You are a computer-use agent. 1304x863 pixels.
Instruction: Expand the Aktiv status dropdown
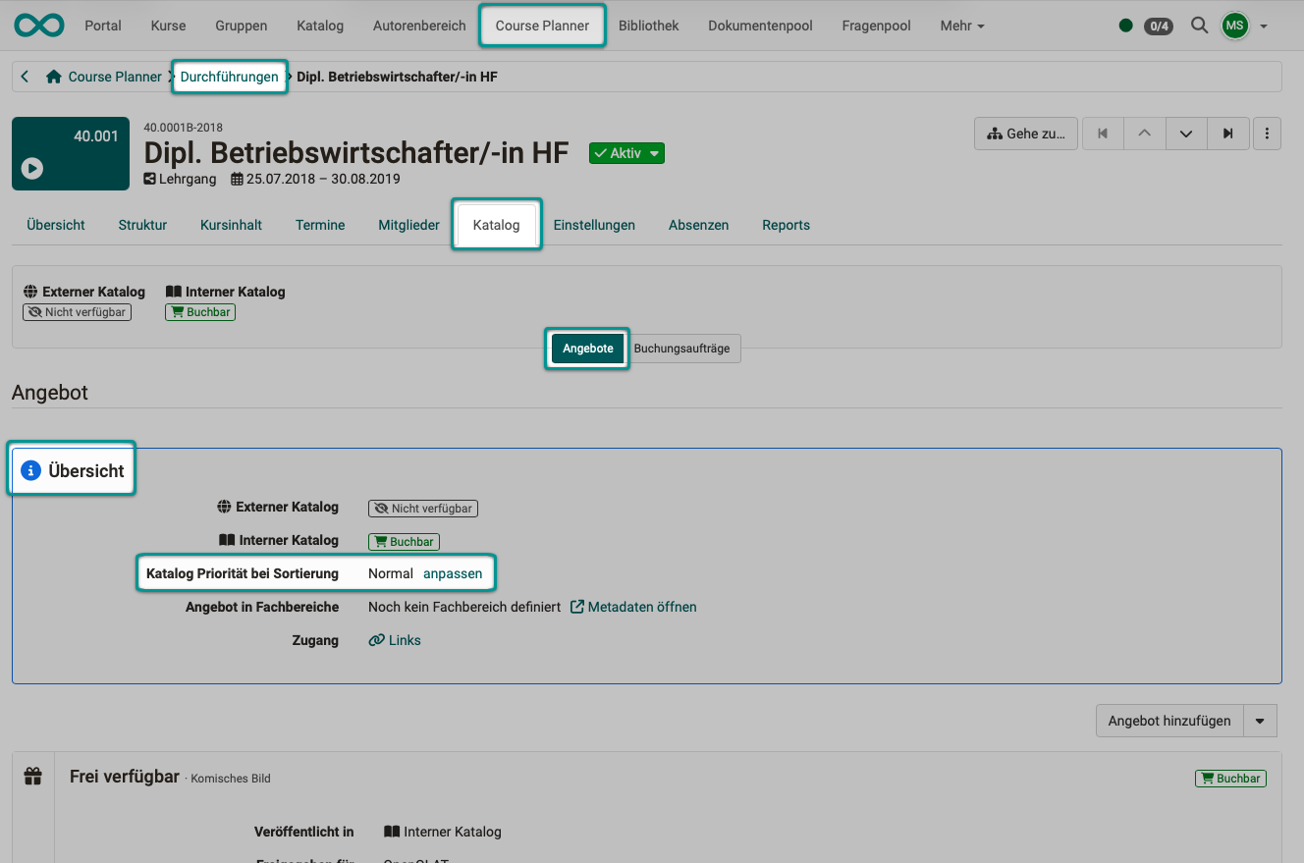click(x=653, y=153)
